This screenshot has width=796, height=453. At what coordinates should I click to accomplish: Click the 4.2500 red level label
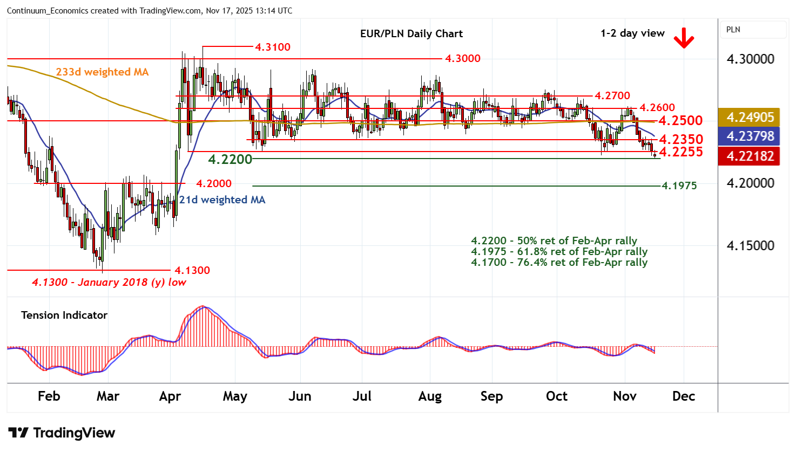coord(680,121)
